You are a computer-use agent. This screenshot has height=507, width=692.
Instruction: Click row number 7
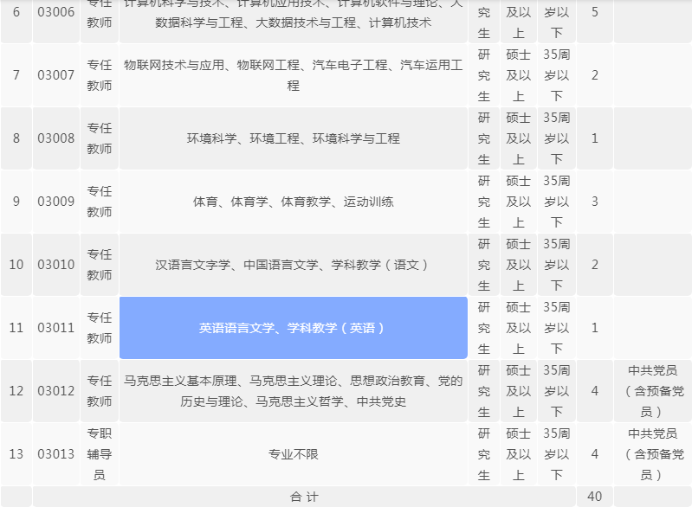16,75
